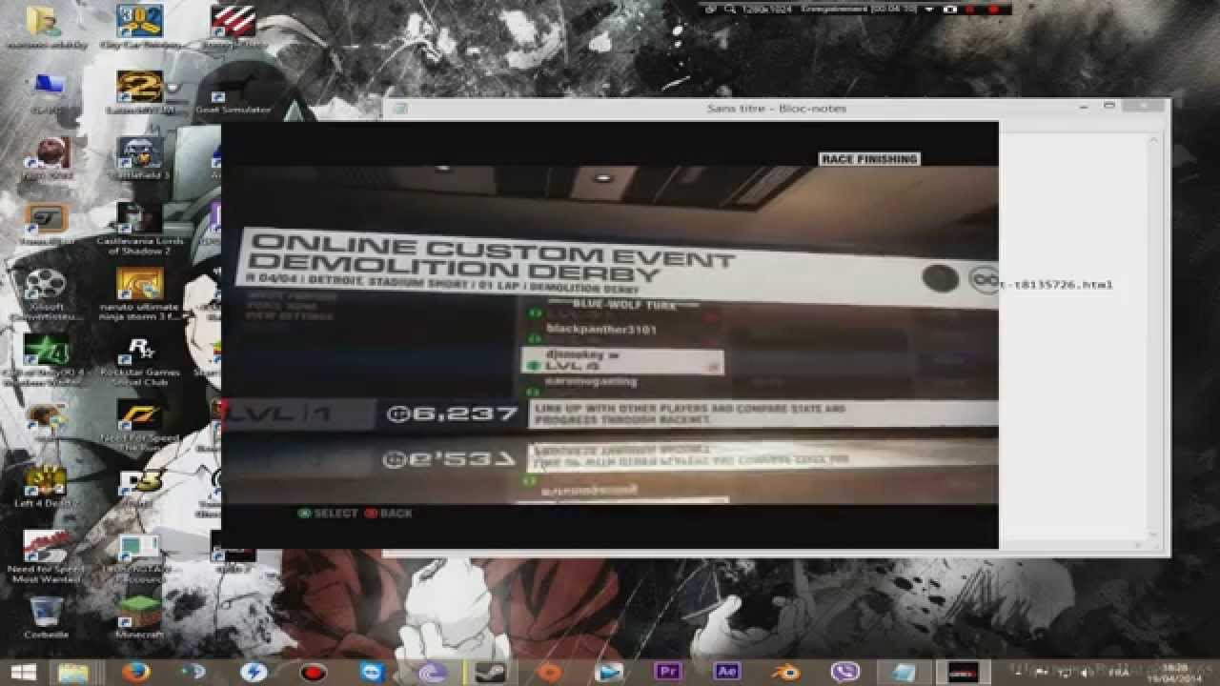Open the City Car Driving 3D shortcut
Screen dimensions: 1220x686
(x=140, y=26)
